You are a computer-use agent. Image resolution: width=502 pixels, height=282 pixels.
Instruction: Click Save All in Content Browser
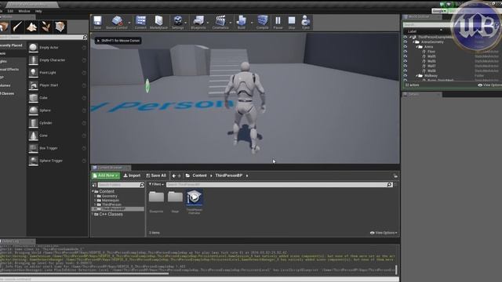point(156,175)
